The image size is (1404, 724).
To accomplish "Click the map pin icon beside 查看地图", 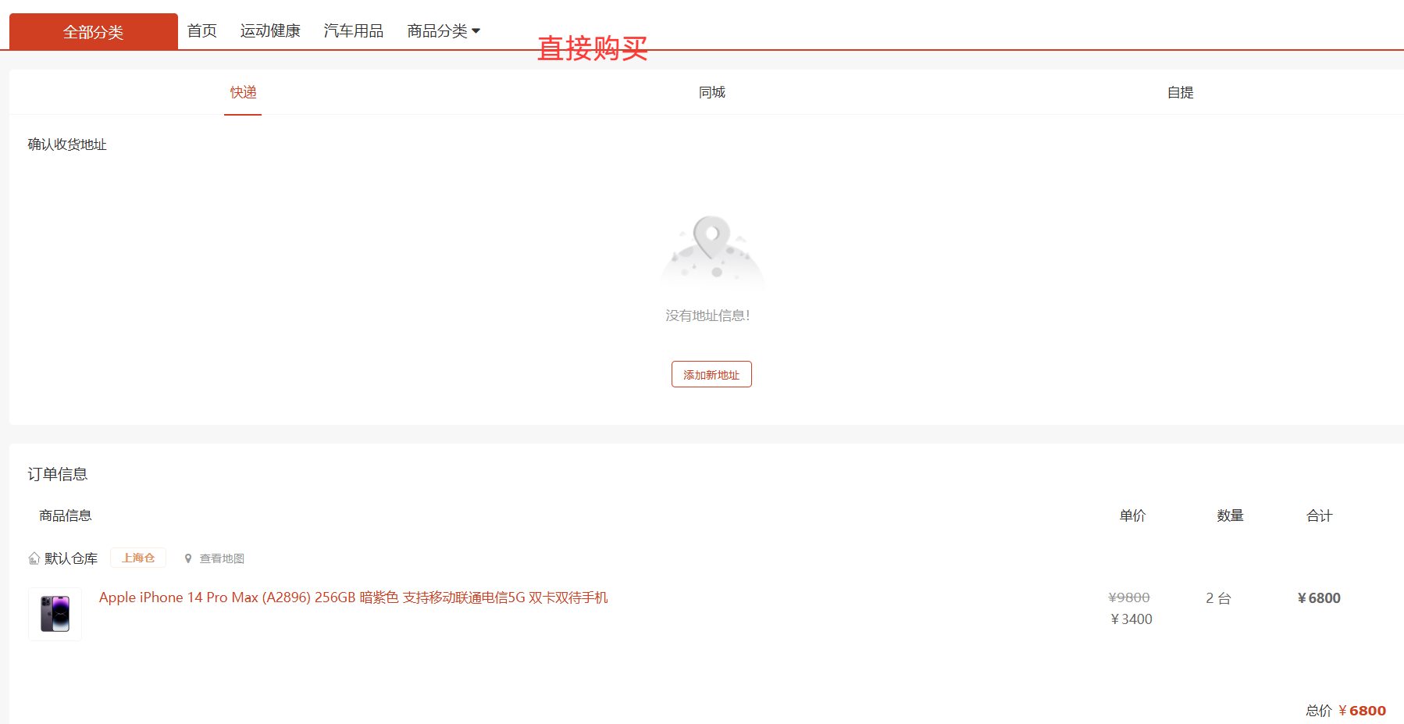I will (x=188, y=558).
